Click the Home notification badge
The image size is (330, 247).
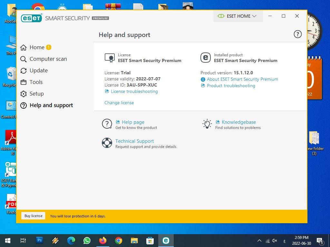coord(49,47)
